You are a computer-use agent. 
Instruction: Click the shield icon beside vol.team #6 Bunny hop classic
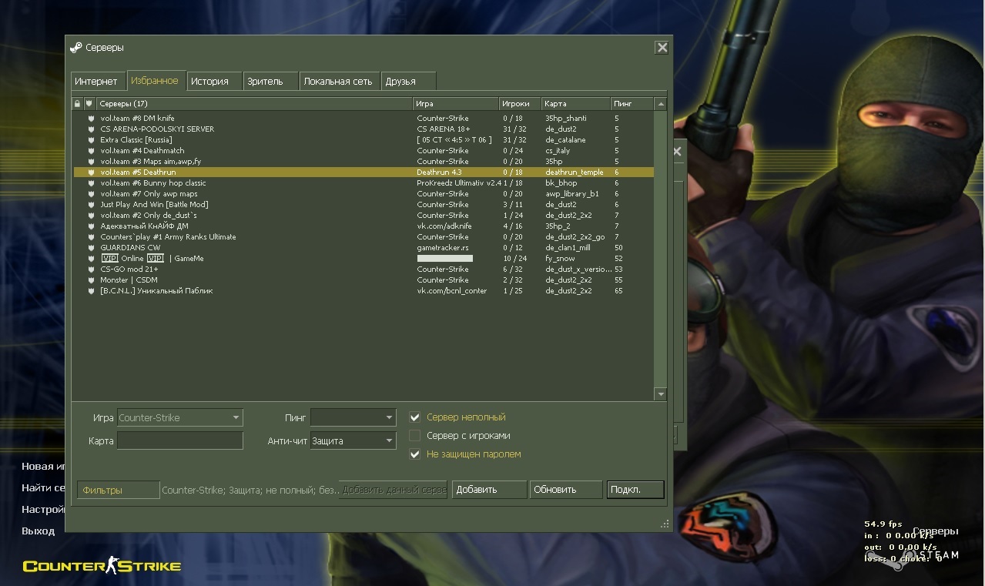(91, 183)
